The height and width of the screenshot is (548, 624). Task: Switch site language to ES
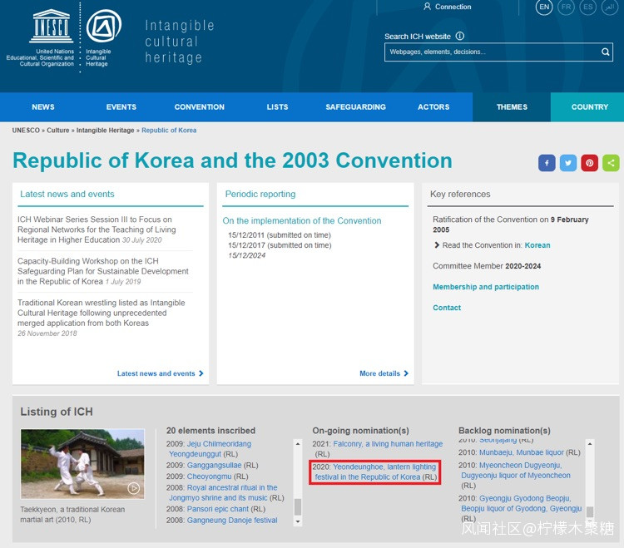tap(588, 7)
